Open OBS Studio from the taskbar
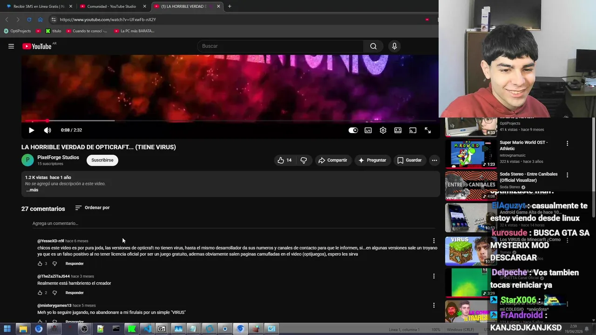 pyautogui.click(x=84, y=329)
